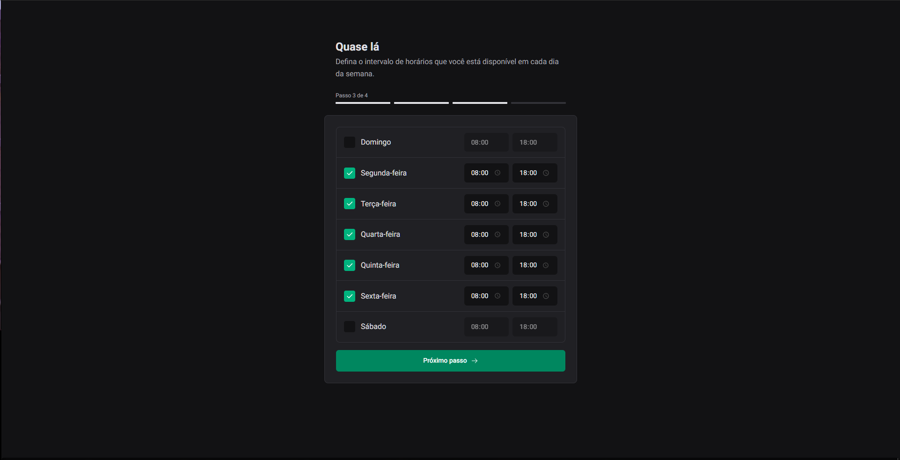
Task: Click clock icon in Terça-feira start time
Action: [498, 204]
